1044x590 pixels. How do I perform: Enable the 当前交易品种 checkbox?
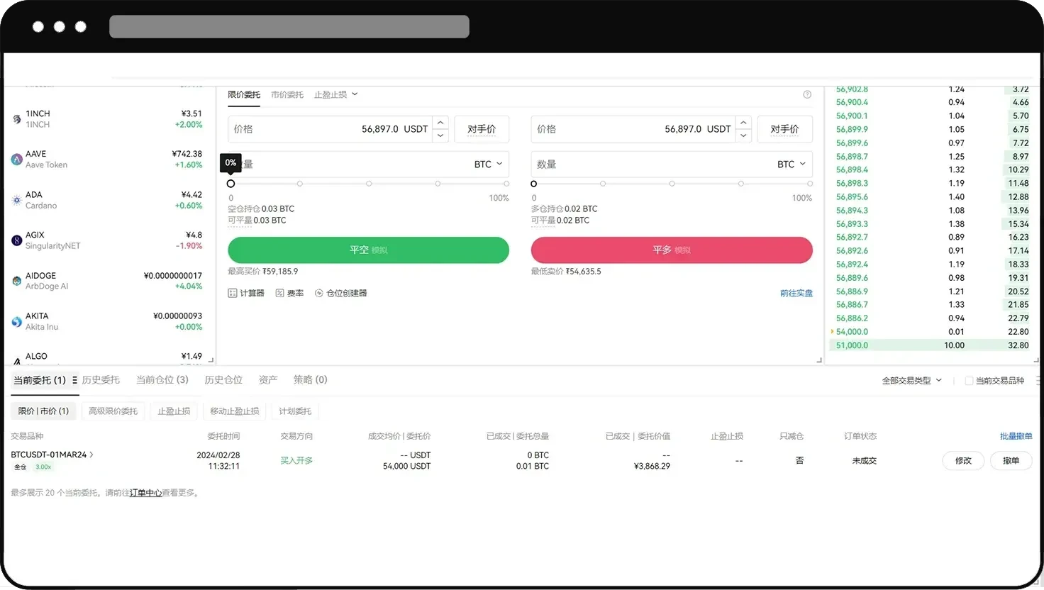[969, 379]
